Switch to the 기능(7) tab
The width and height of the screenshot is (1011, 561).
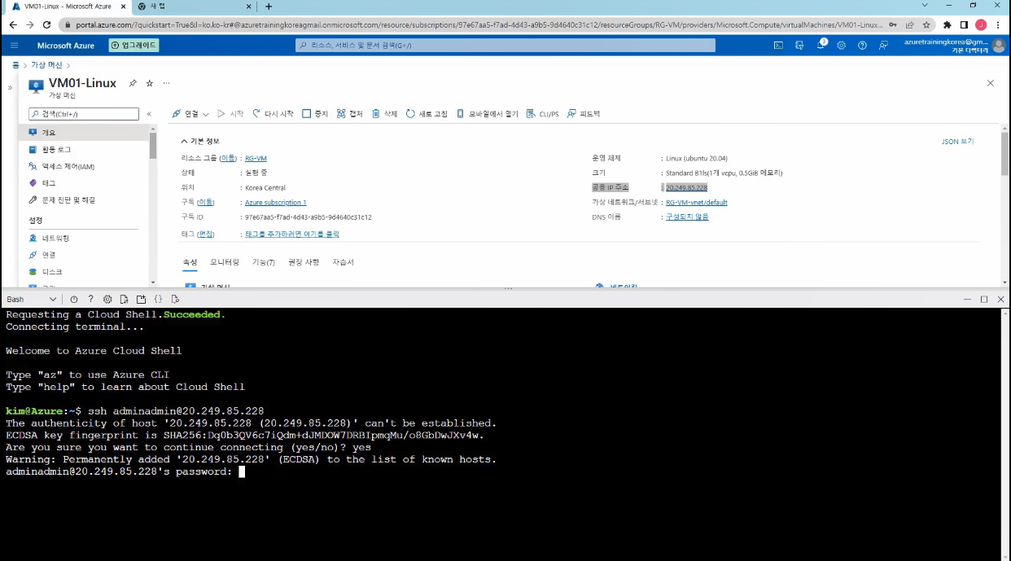coord(263,262)
